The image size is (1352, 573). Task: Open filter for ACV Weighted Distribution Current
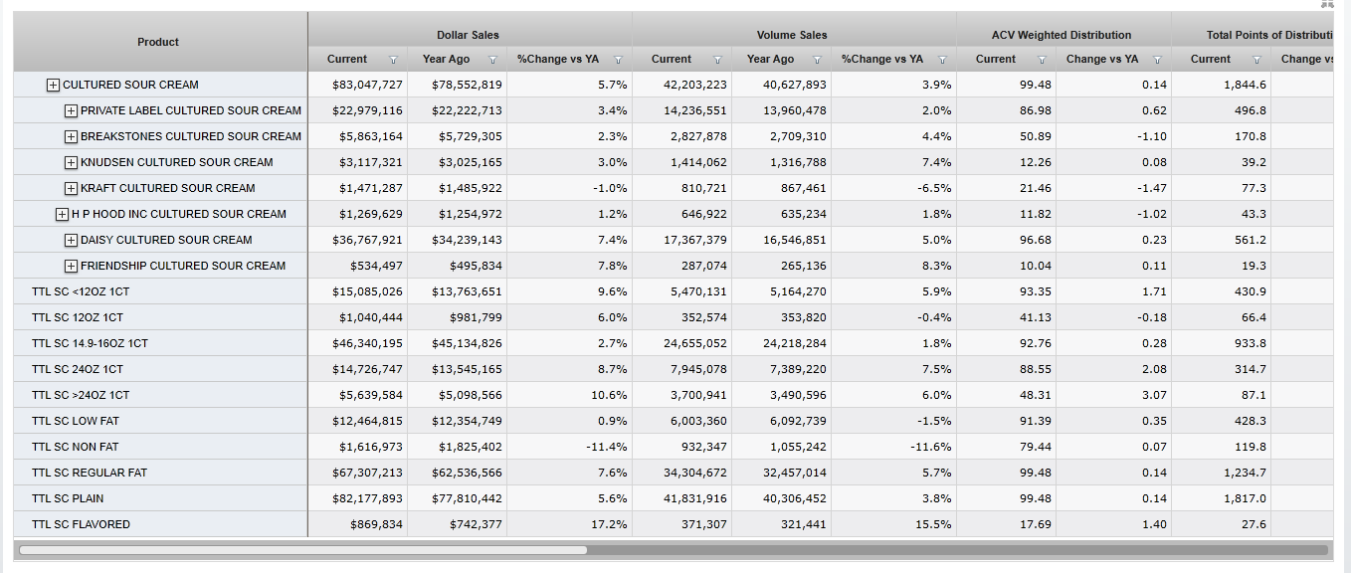click(1042, 60)
